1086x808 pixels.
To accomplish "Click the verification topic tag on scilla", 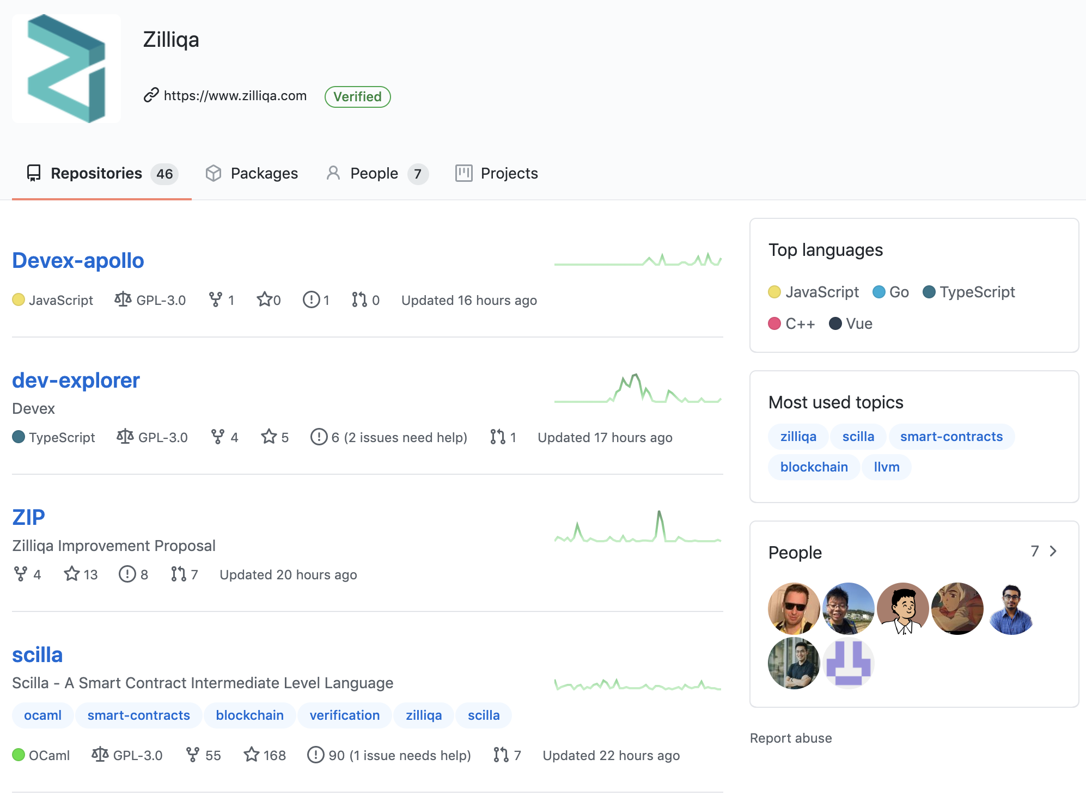I will 344,715.
